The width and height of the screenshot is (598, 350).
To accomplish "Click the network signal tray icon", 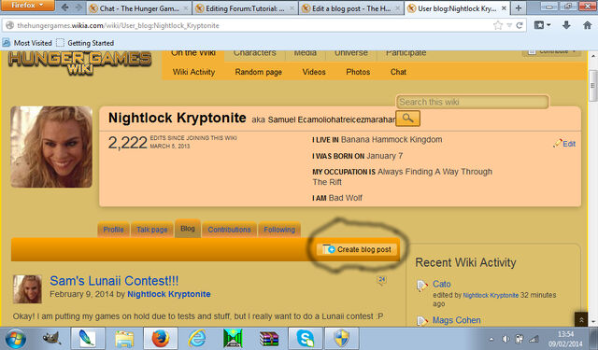I will tap(534, 339).
